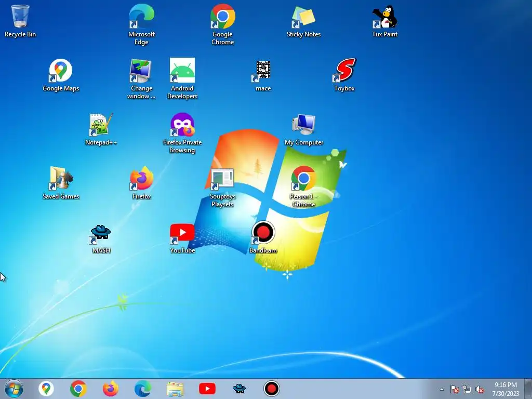Open the Recycle Bin desktop icon

coord(20,20)
